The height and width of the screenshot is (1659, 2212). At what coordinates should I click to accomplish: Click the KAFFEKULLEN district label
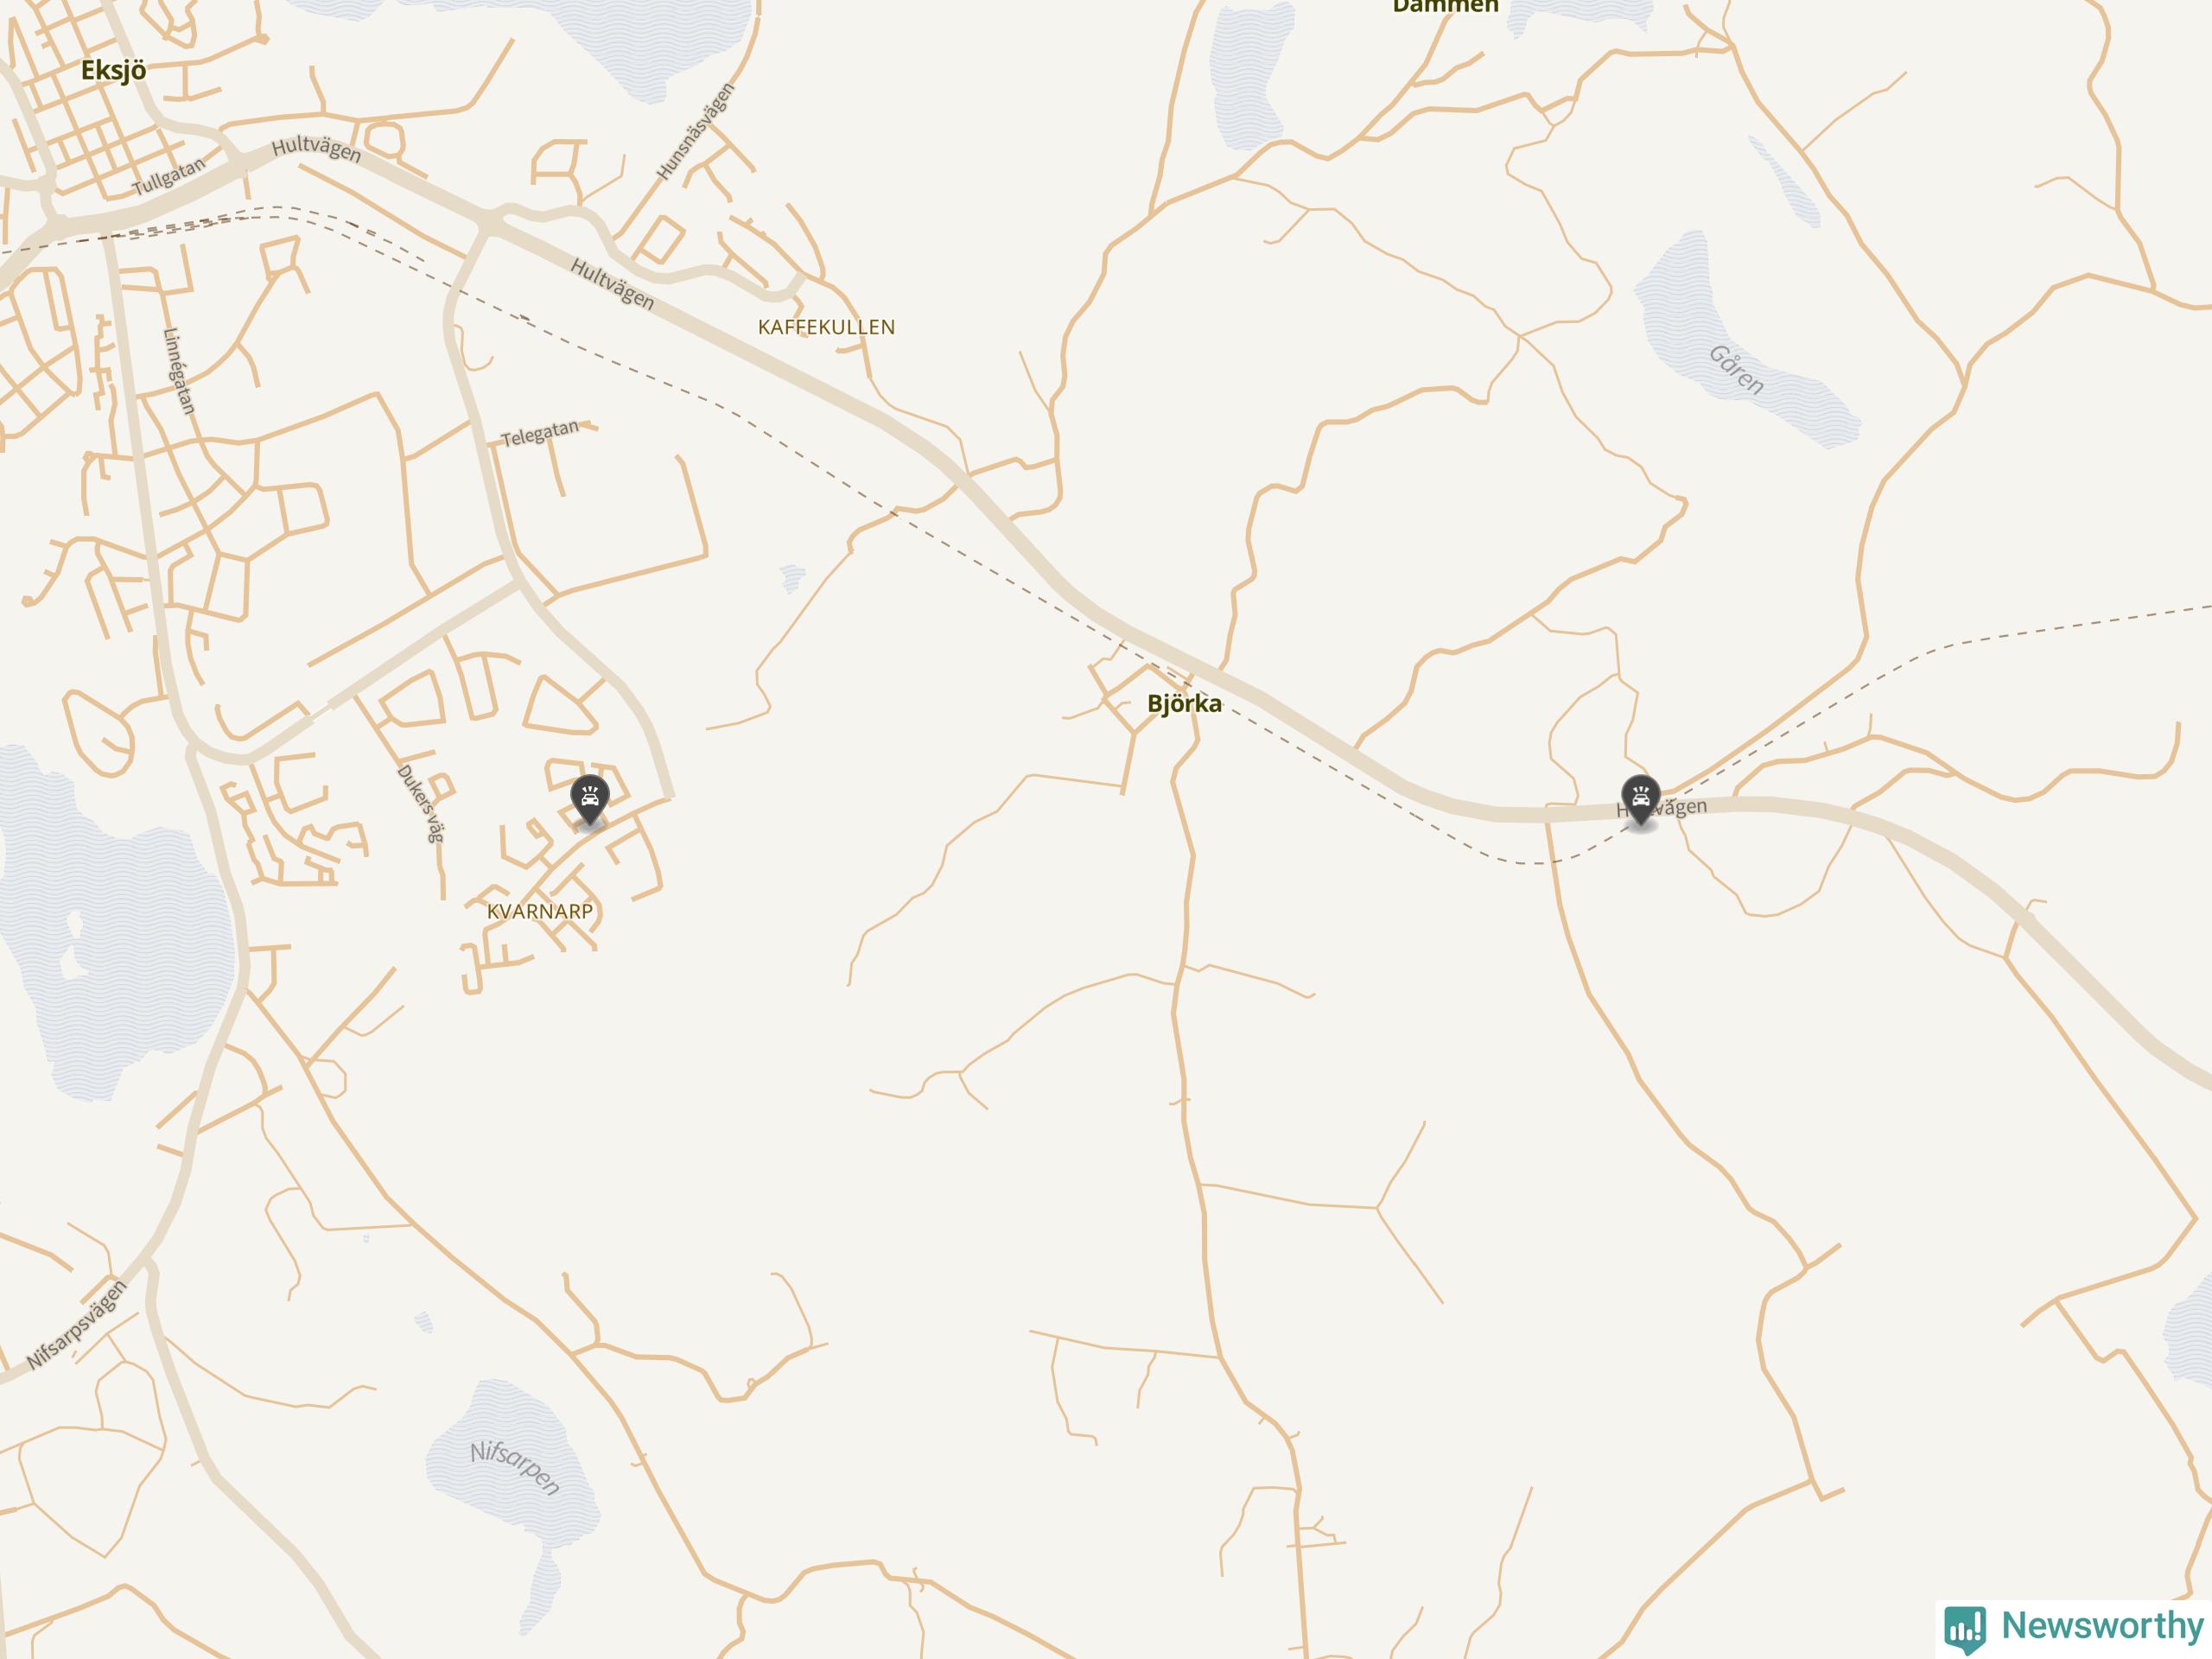coord(826,327)
